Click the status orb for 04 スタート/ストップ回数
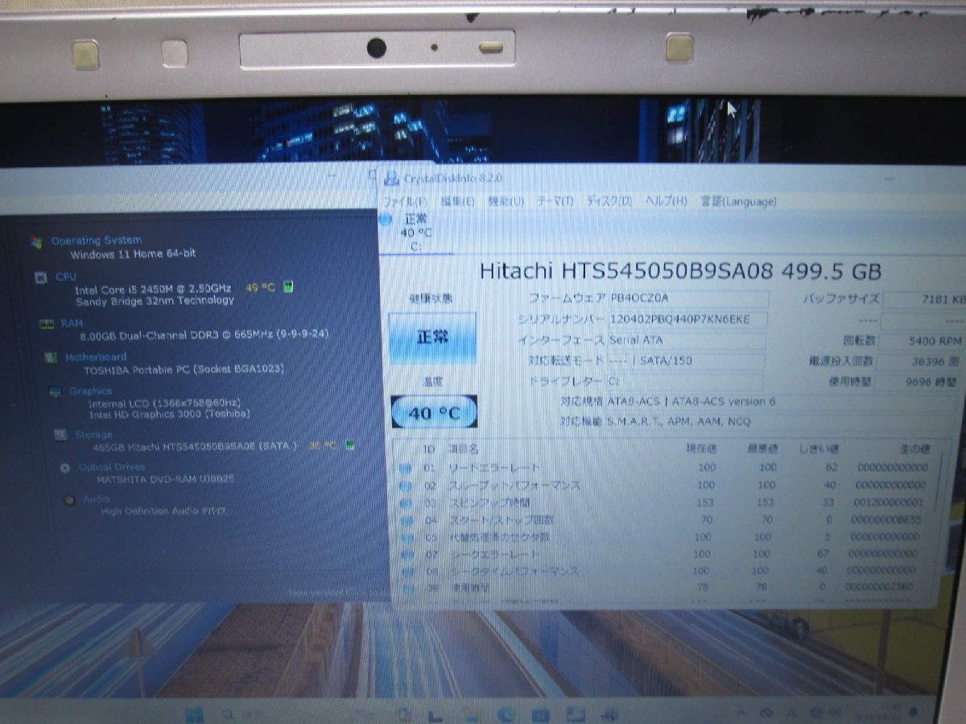This screenshot has width=966, height=724. pos(405,520)
